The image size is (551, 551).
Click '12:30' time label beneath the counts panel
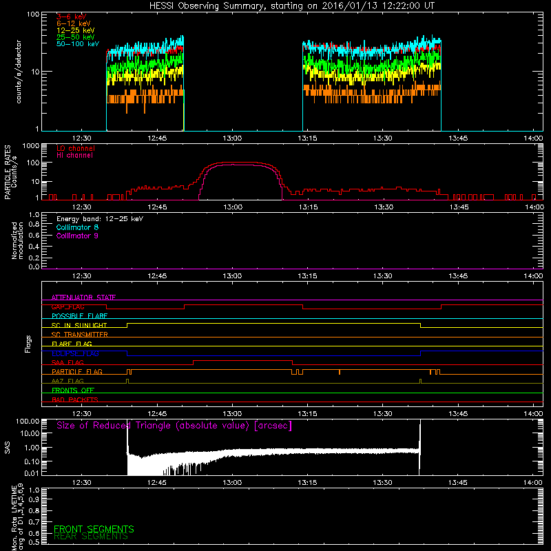pyautogui.click(x=82, y=138)
